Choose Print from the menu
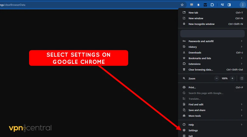247x137 pixels. 212,87
